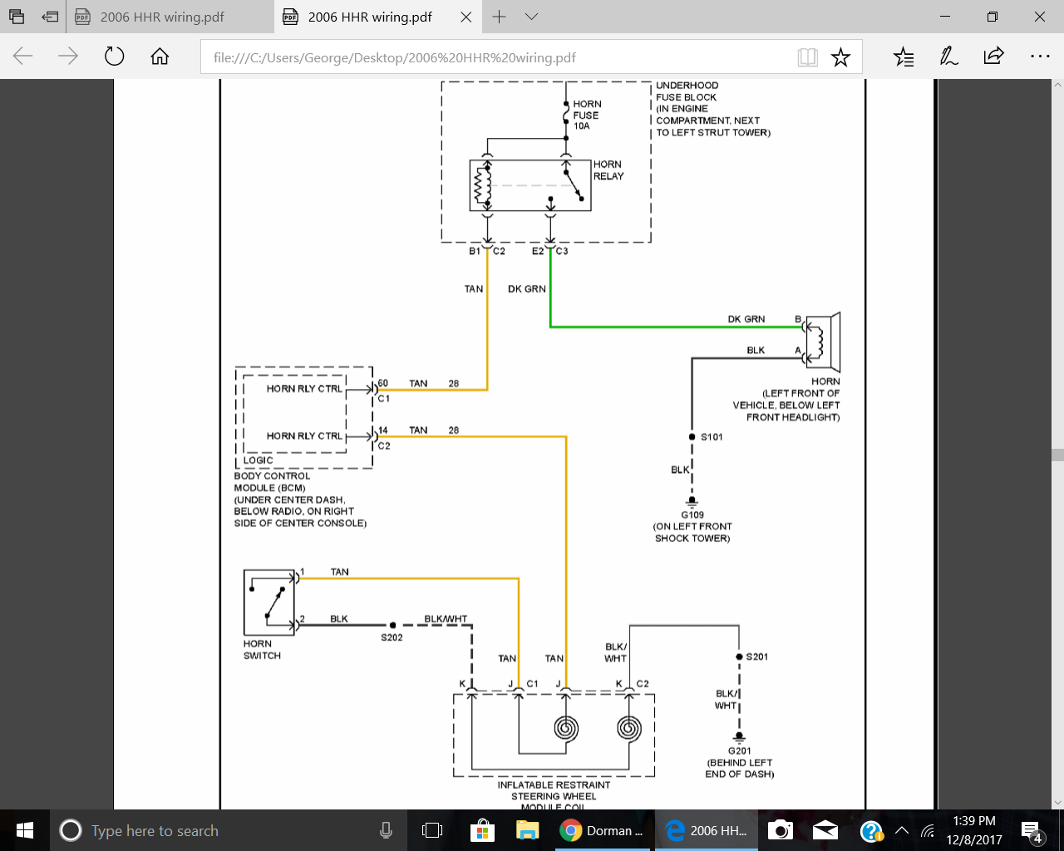Open Edge Settings and more menu
Screen dimensions: 1064x851
click(1040, 57)
